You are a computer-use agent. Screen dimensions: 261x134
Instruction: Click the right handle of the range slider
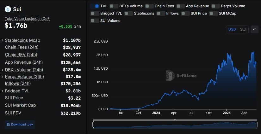257,125
